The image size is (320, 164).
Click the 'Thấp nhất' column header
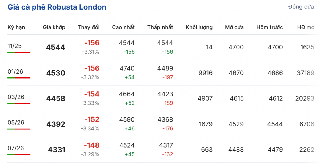click(x=160, y=27)
